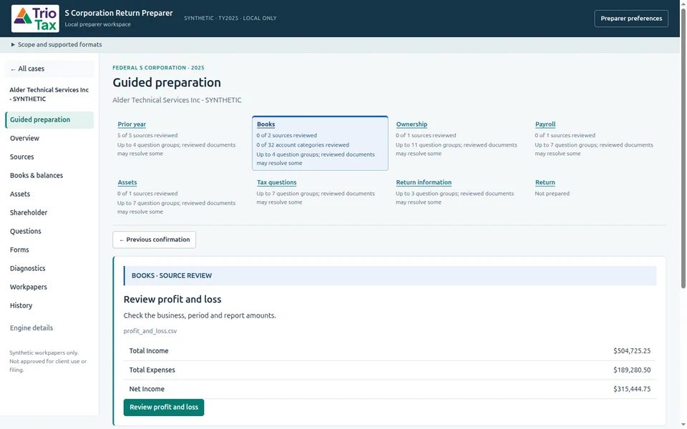Click the $315,444.75 amount
The image size is (687, 429).
click(x=632, y=389)
